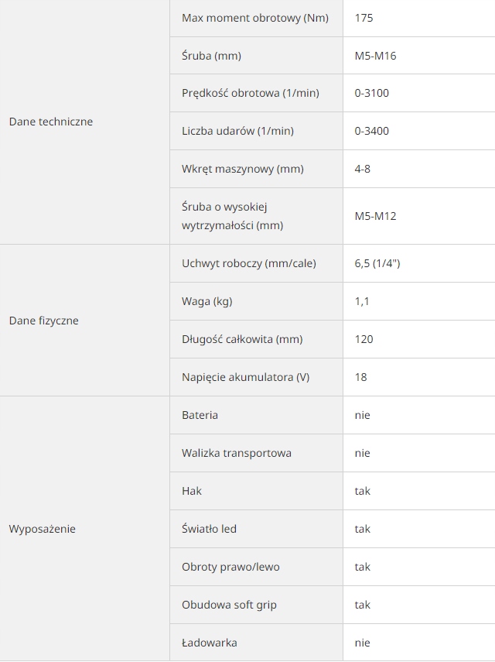495x662 pixels.
Task: Click the Wyposażenie group label
Action: click(x=43, y=529)
